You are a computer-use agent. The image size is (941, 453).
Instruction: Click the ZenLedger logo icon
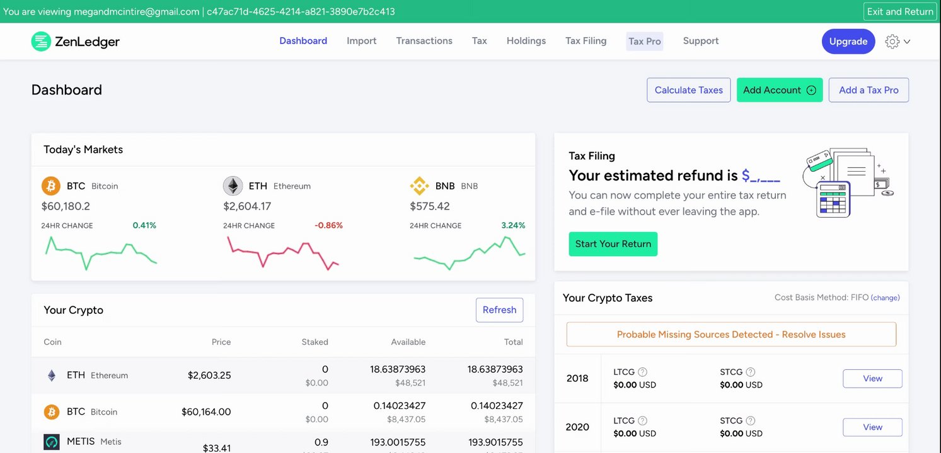tap(41, 42)
